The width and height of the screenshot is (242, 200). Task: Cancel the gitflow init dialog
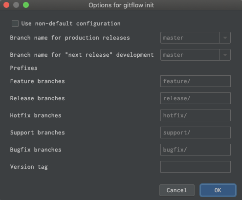coord(177,190)
